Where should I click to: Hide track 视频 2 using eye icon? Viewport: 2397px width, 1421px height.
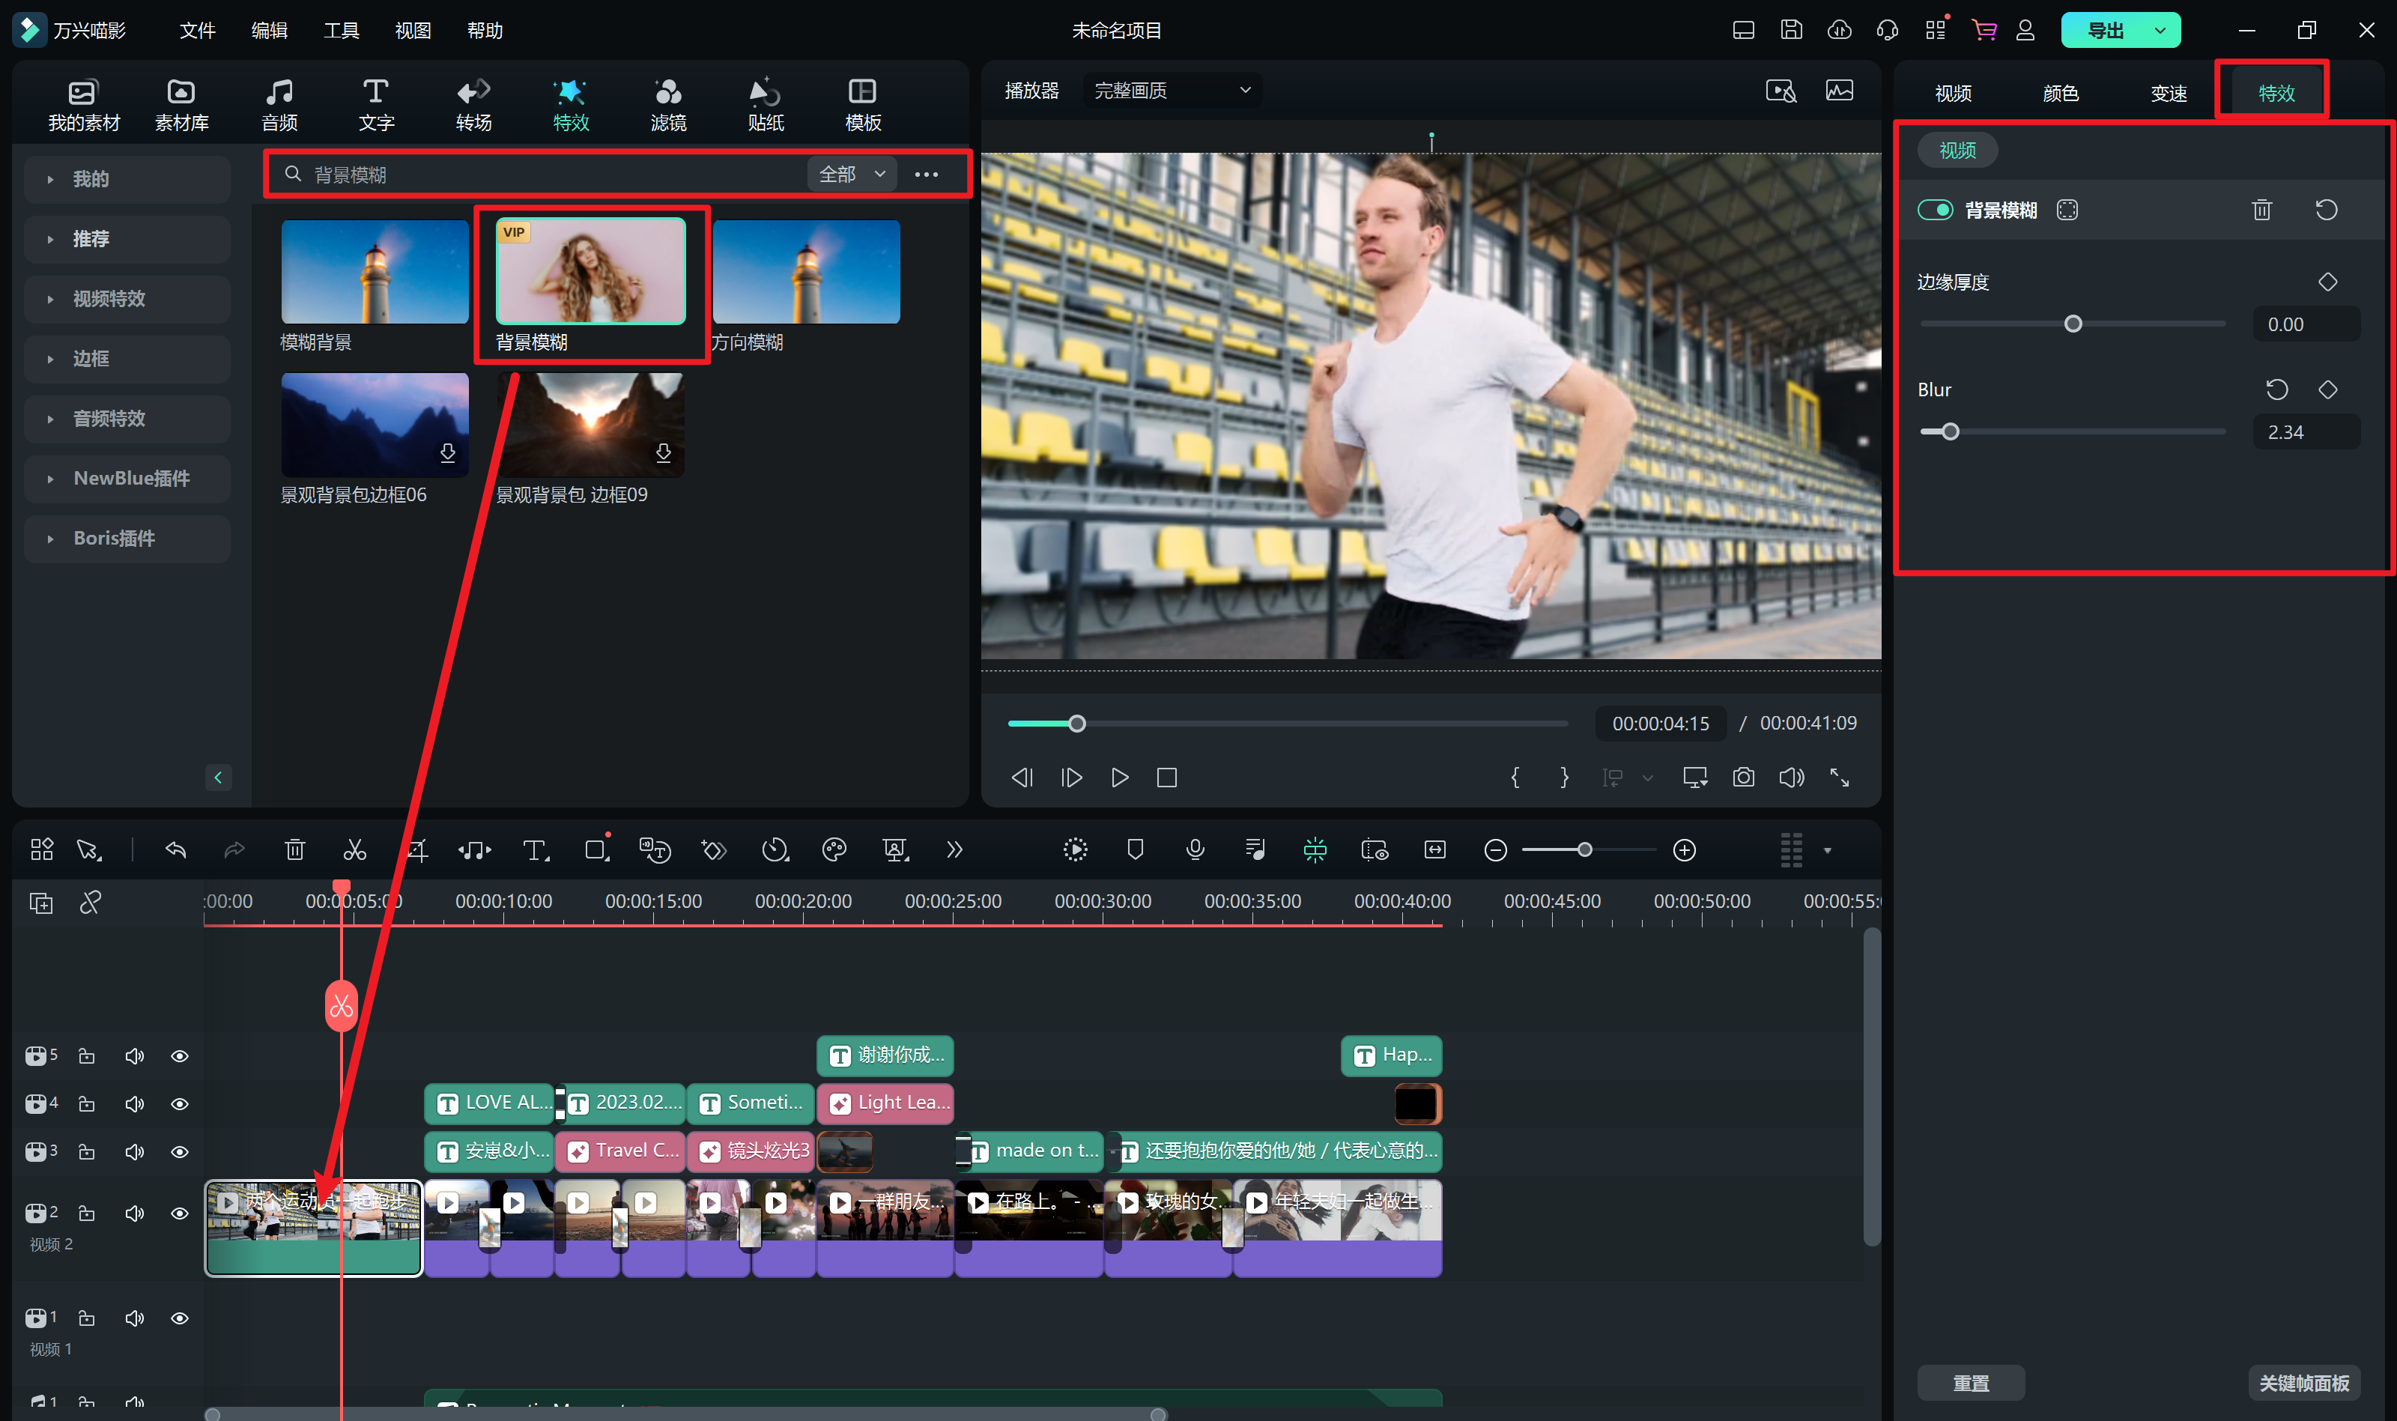pyautogui.click(x=179, y=1212)
